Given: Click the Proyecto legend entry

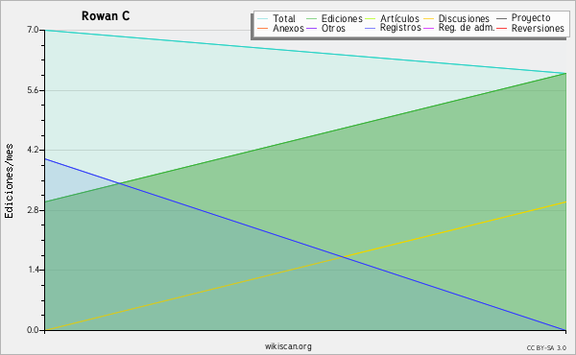Looking at the screenshot, I should tap(523, 18).
